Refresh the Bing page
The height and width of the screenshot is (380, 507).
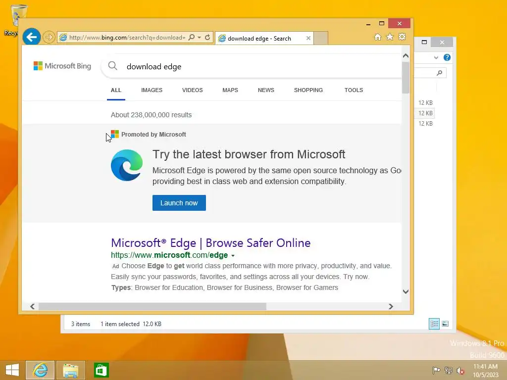coord(207,38)
